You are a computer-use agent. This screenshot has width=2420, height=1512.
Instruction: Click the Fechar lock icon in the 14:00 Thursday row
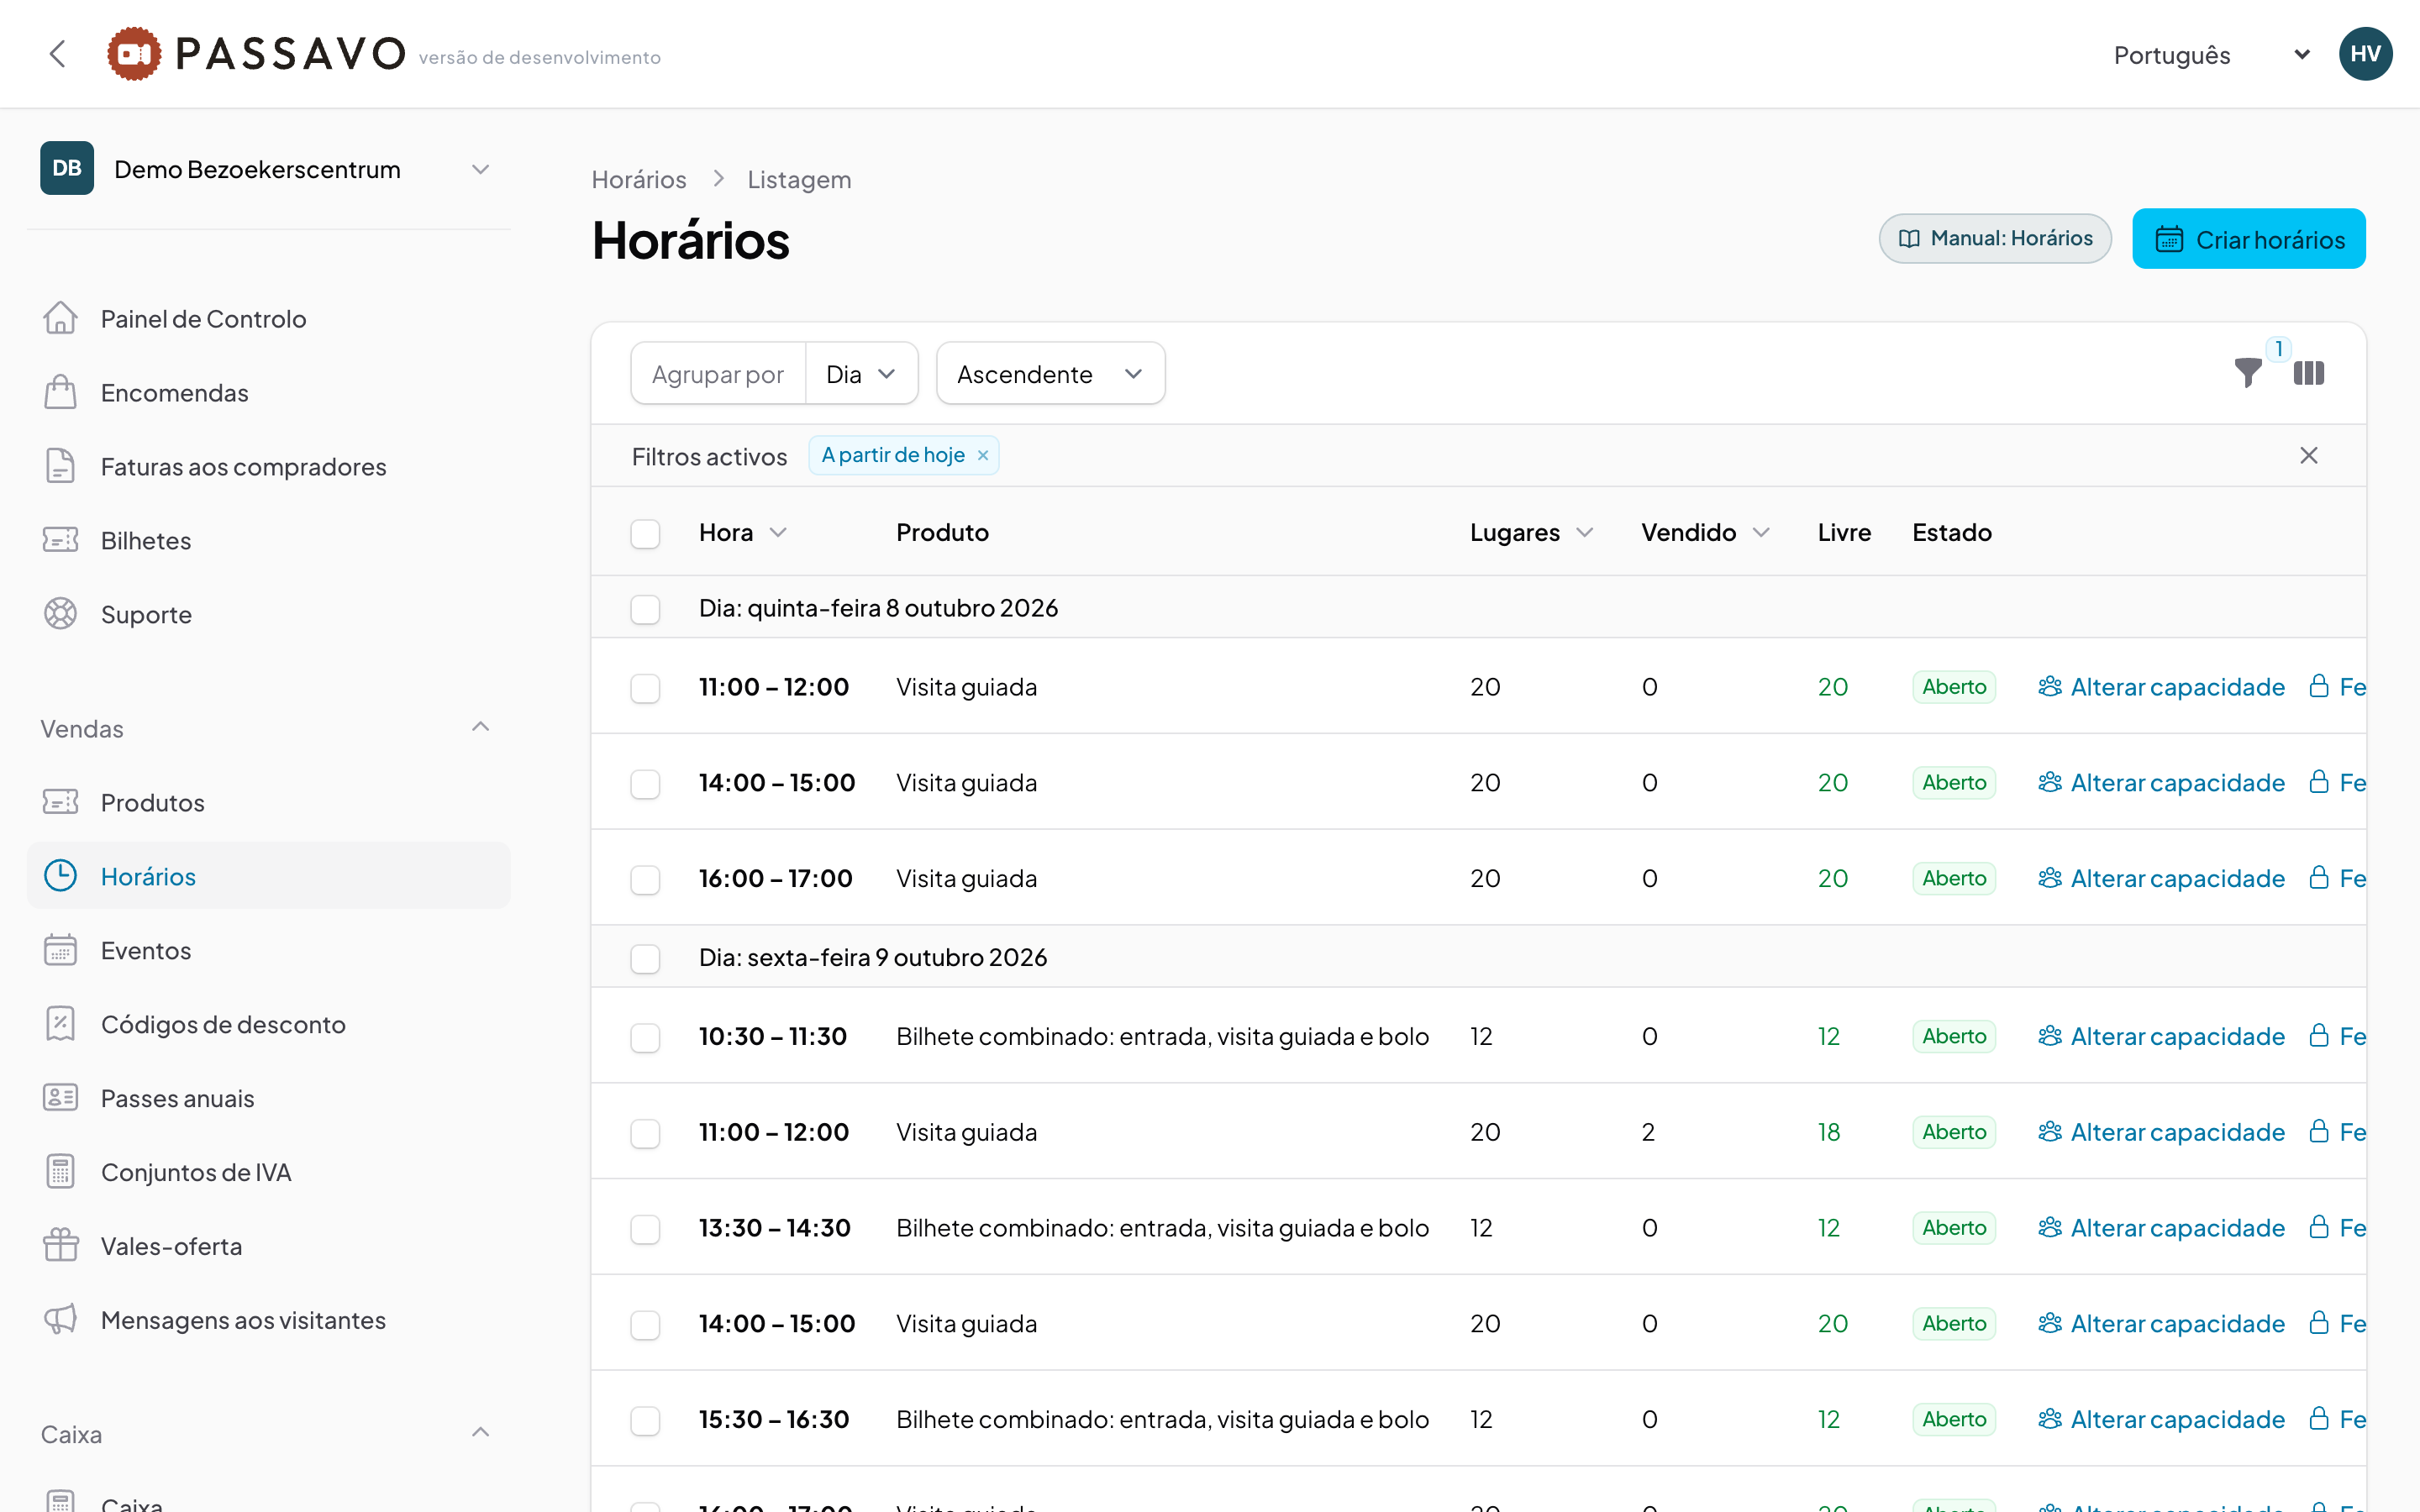point(2319,782)
